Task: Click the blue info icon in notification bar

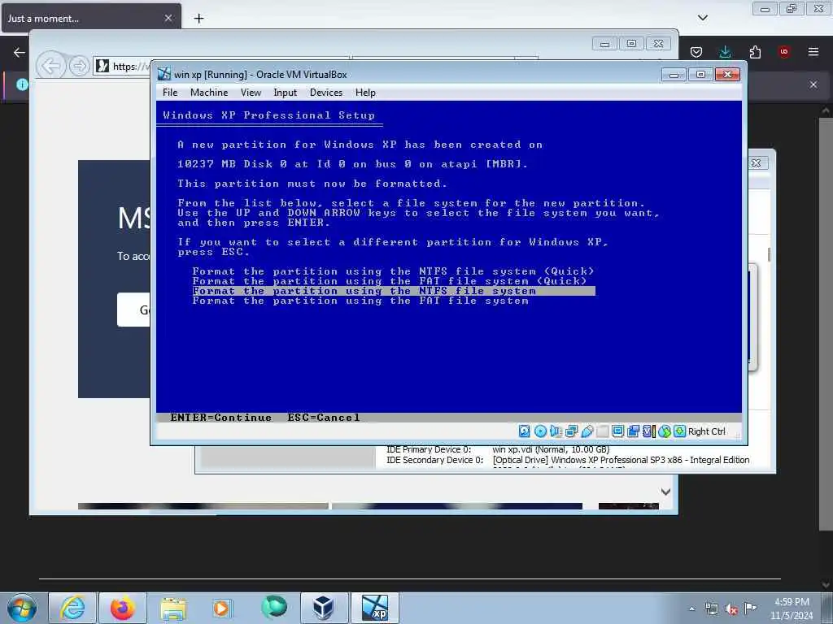Action: pyautogui.click(x=22, y=84)
